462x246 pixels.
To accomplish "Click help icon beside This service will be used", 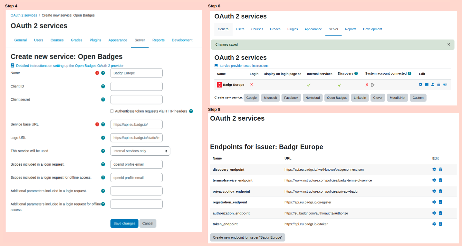I will 103,151.
